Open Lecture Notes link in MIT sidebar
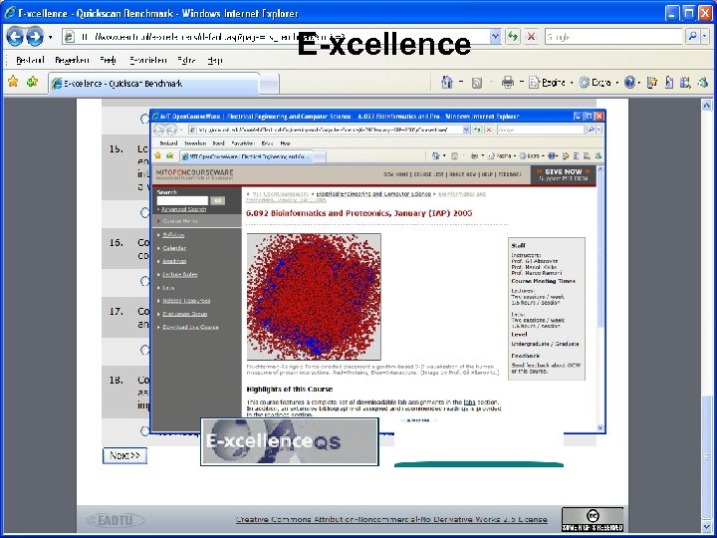 pyautogui.click(x=180, y=275)
